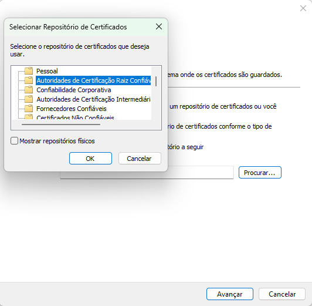Click the folder icon beside Autoridades de Certificação Raiz
Image resolution: width=312 pixels, height=306 pixels.
29,80
